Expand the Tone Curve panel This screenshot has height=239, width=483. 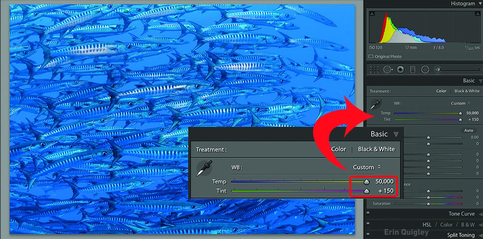coord(480,214)
